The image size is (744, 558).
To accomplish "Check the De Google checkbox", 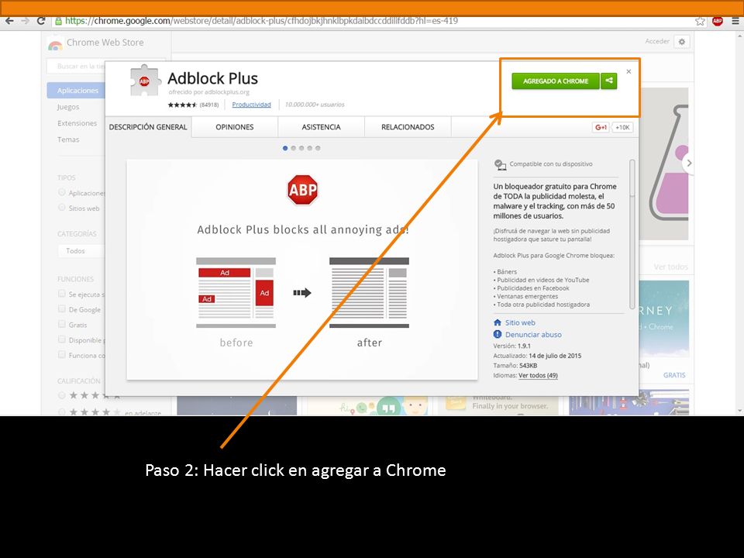I will tap(62, 309).
